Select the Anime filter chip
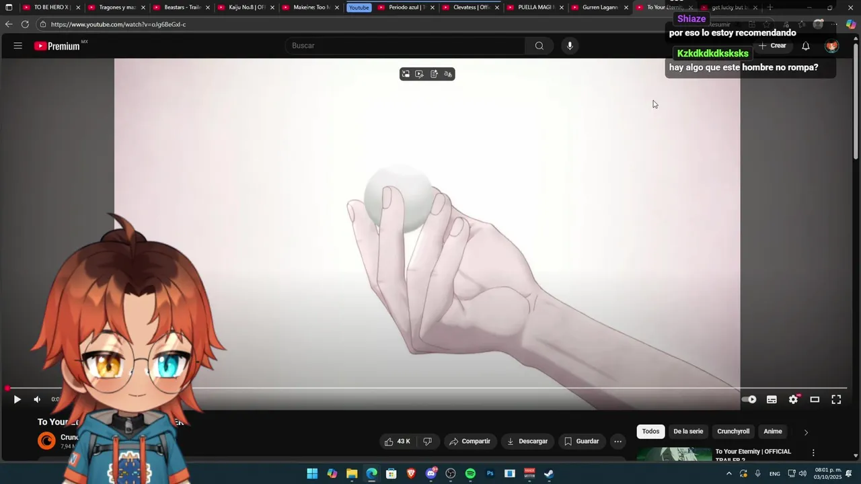This screenshot has height=484, width=861. pyautogui.click(x=773, y=432)
